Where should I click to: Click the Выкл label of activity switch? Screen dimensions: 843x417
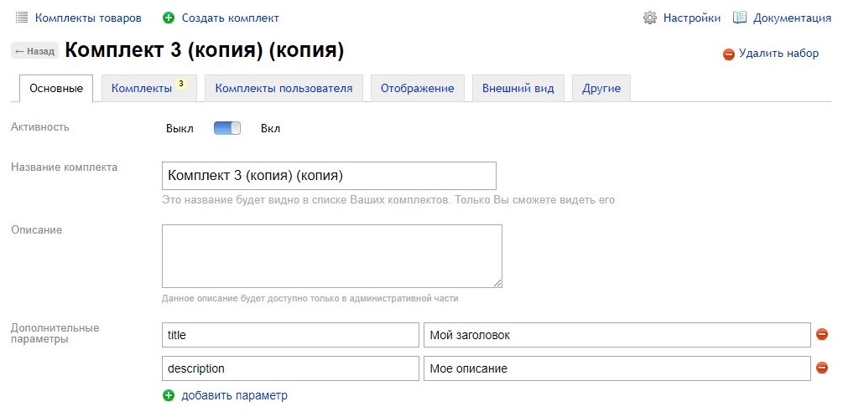pyautogui.click(x=180, y=129)
